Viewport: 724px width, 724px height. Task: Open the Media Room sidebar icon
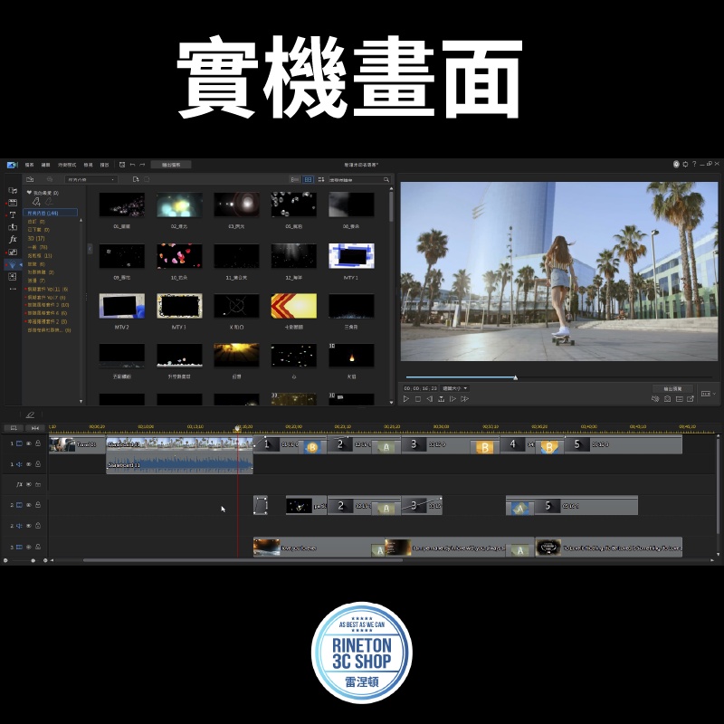[x=12, y=191]
